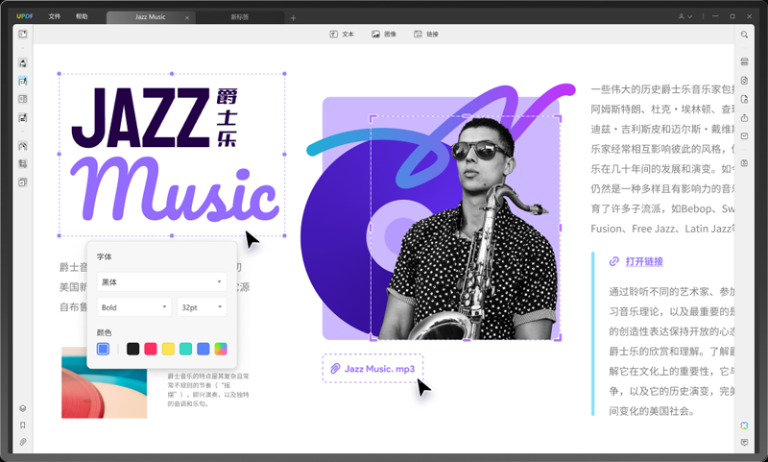The width and height of the screenshot is (768, 462).
Task: Open the crop pages icon in left sidebar
Action: pos(22,164)
